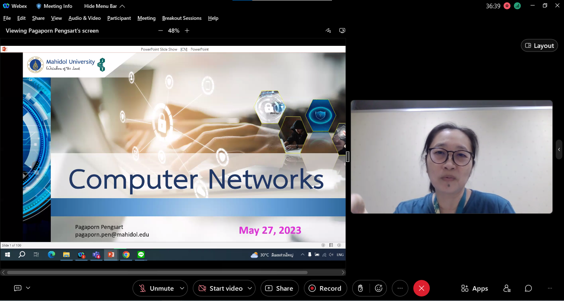Open the participants panel icon

507,288
